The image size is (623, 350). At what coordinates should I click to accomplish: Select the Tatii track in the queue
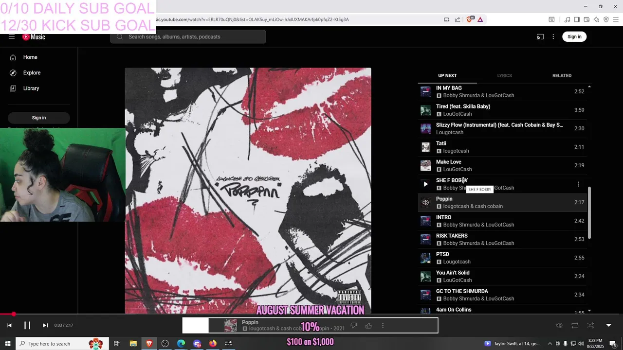pyautogui.click(x=502, y=147)
